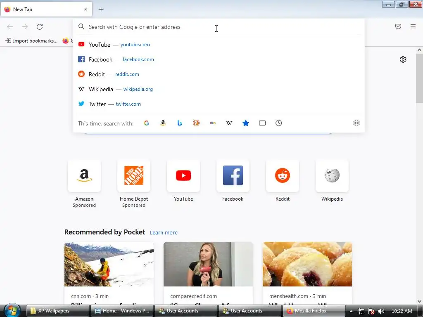
Task: Open a new tab with plus button
Action: coord(101,9)
